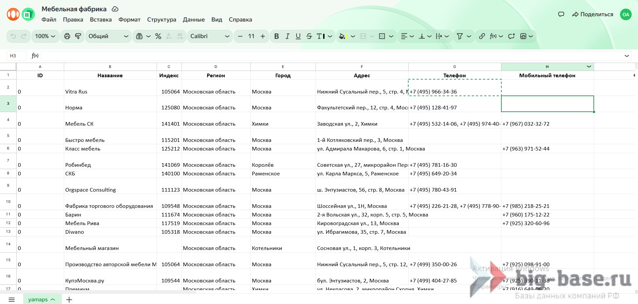Add a new sheet with plus button
This screenshot has width=638, height=304.
tap(69, 300)
